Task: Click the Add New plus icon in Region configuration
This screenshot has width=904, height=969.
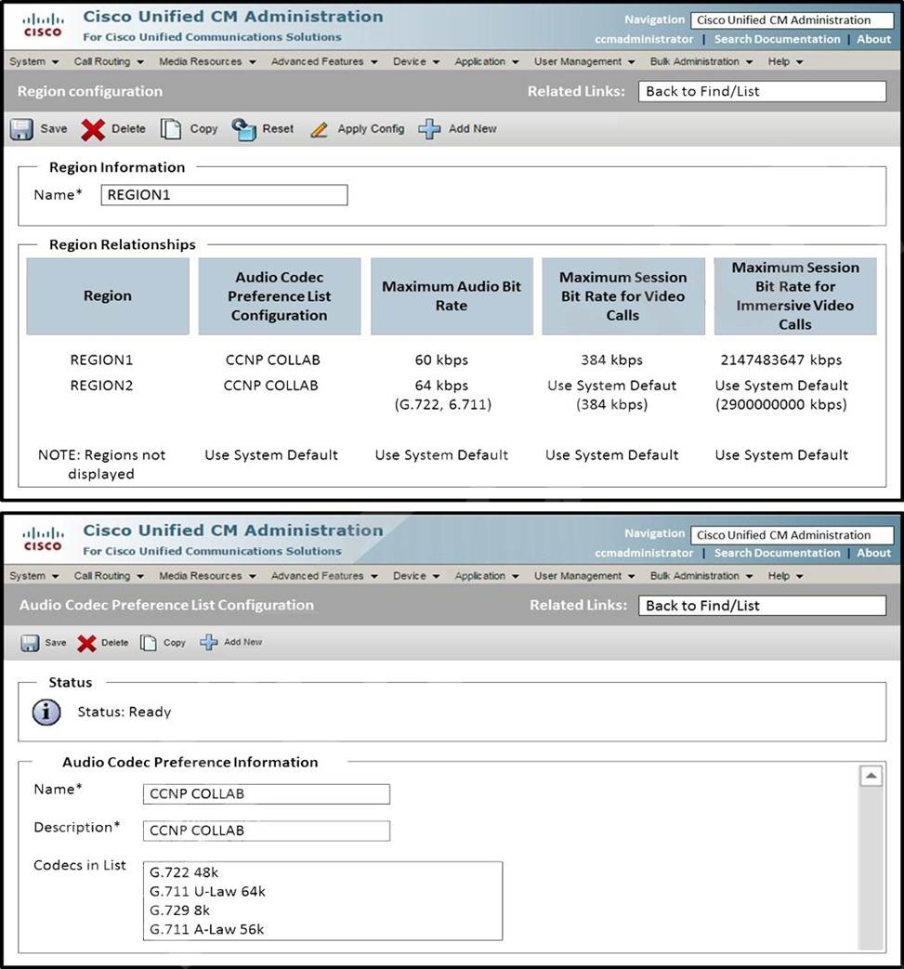Action: pyautogui.click(x=429, y=129)
